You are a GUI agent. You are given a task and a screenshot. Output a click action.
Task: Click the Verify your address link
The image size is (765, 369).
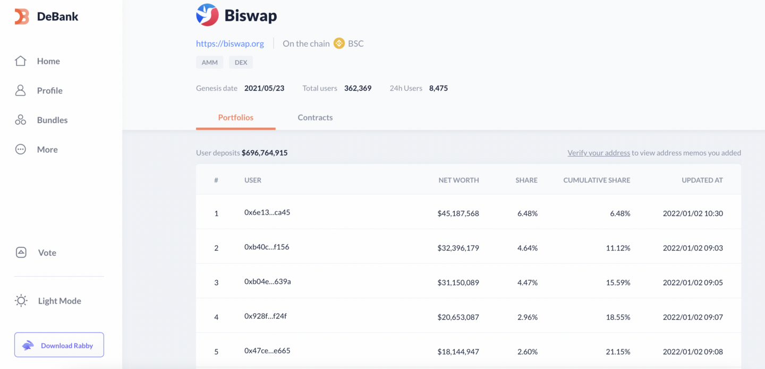coord(599,153)
